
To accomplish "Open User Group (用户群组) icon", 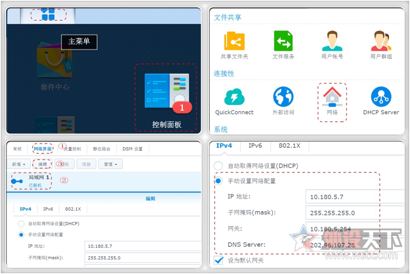I will [381, 41].
